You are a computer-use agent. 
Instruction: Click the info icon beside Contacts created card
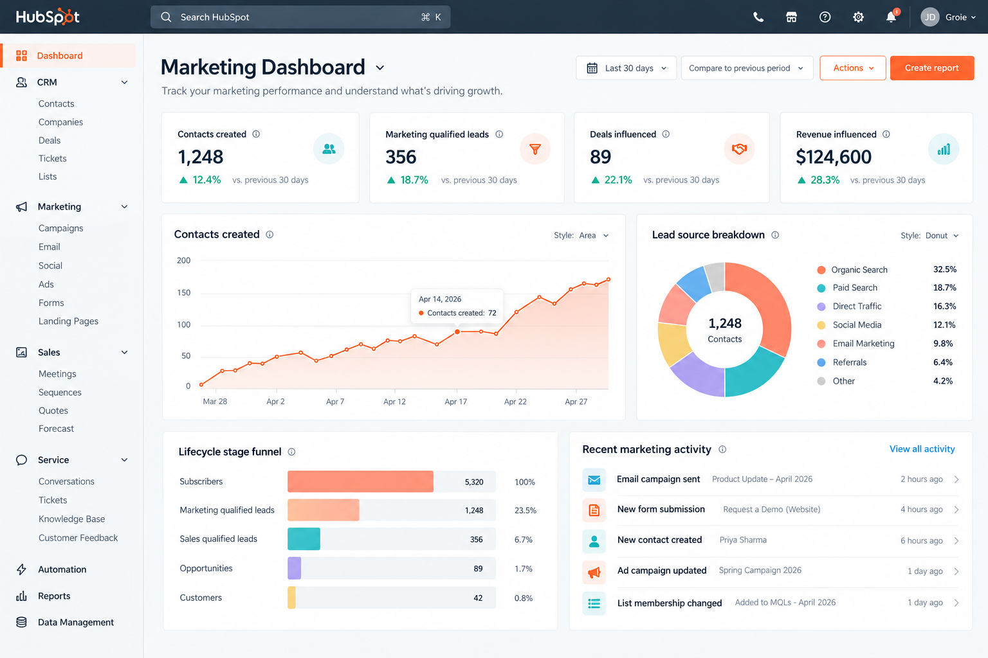pyautogui.click(x=256, y=134)
